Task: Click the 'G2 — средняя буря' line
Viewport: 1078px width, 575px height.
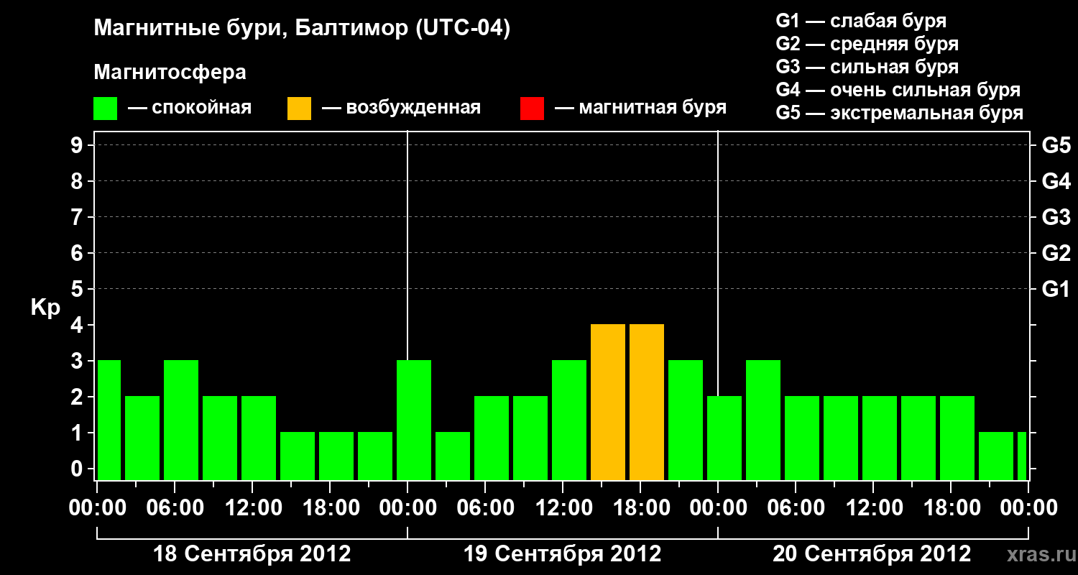Action: click(867, 44)
